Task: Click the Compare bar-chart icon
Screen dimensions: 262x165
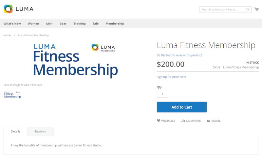Action: 183,121
